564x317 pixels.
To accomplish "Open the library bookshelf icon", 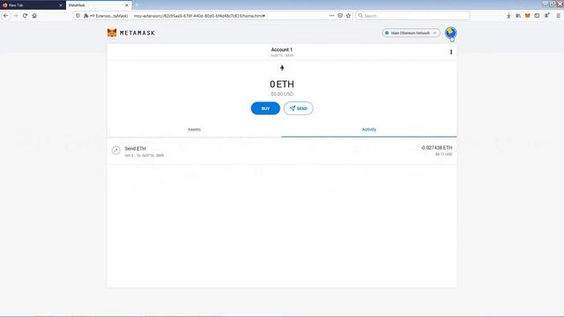I will point(518,16).
